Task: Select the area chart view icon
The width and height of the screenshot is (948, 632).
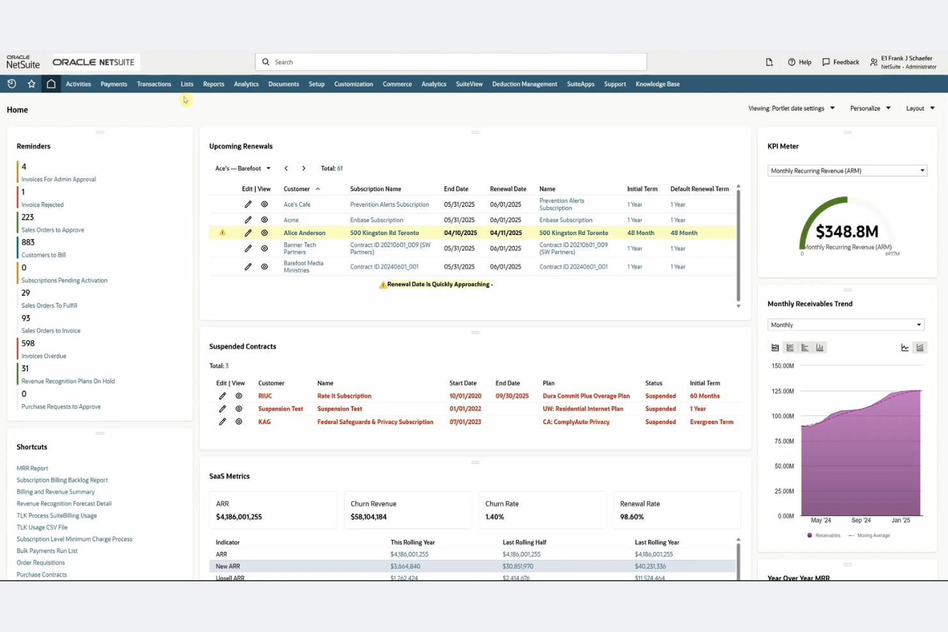Action: point(774,347)
